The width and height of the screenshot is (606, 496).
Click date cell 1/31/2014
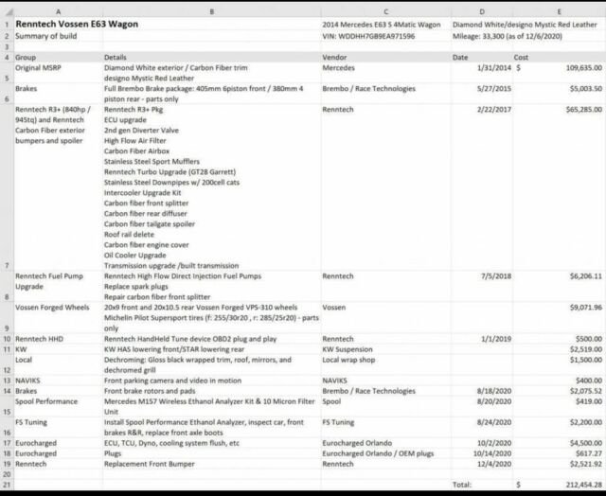coord(482,73)
